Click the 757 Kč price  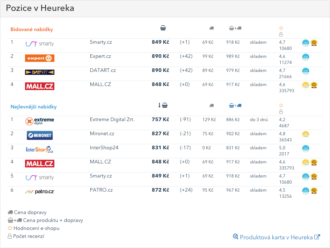point(160,119)
